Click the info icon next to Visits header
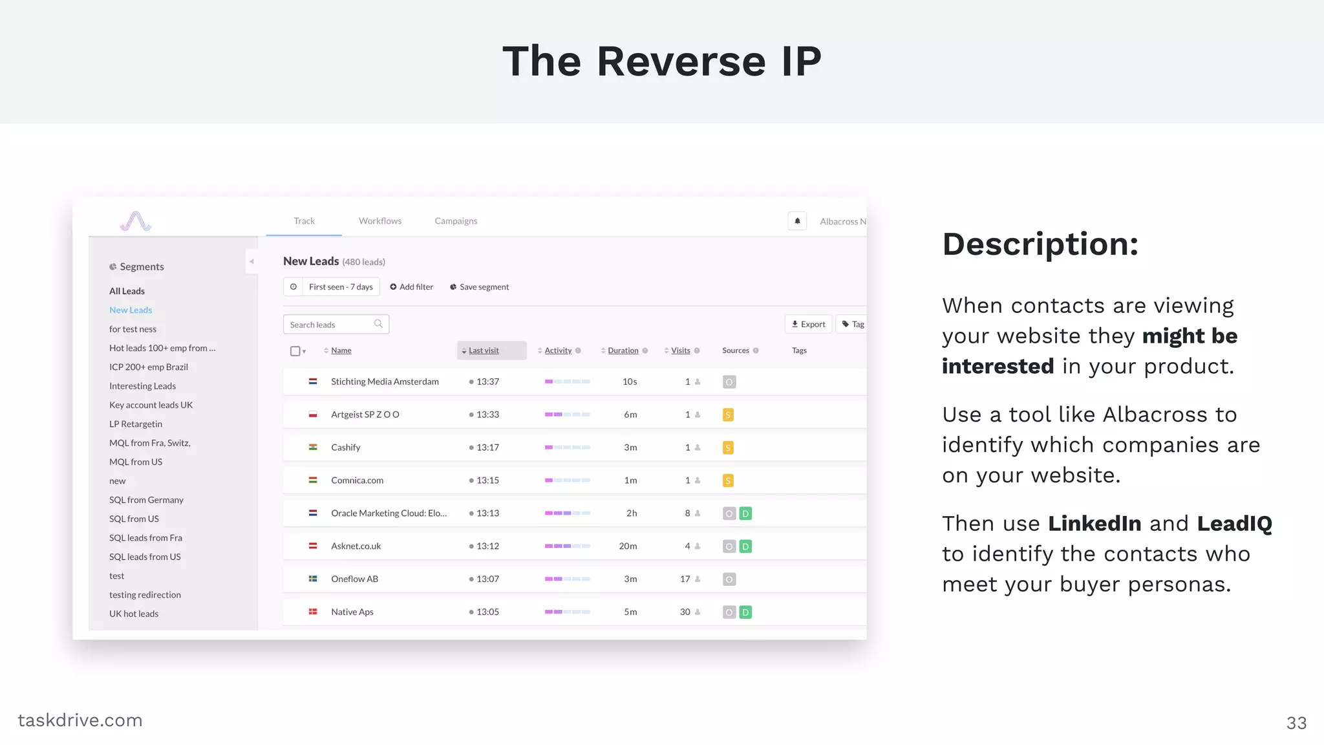 tap(697, 351)
